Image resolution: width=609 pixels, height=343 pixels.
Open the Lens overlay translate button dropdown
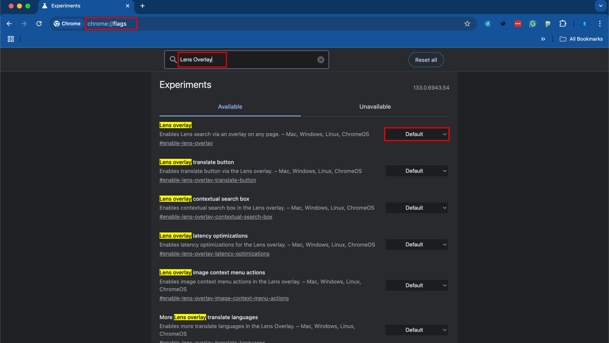416,171
